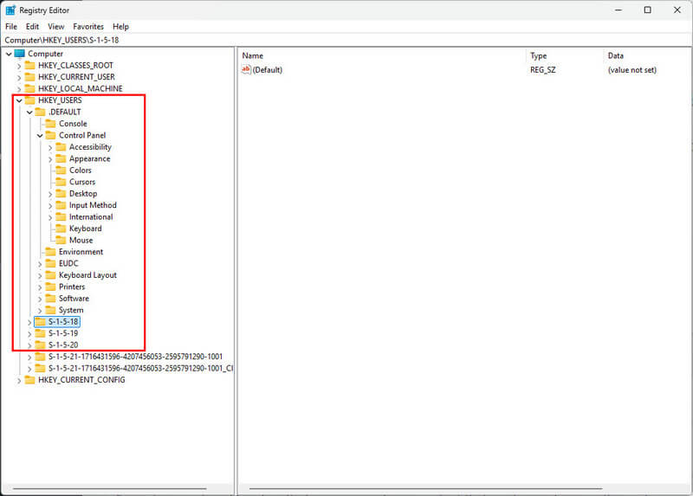693x496 pixels.
Task: Click the Mouse folder icon
Action: pos(61,240)
